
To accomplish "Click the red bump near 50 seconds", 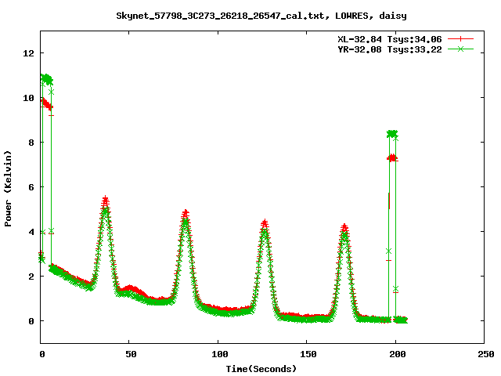I will pyautogui.click(x=132, y=289).
